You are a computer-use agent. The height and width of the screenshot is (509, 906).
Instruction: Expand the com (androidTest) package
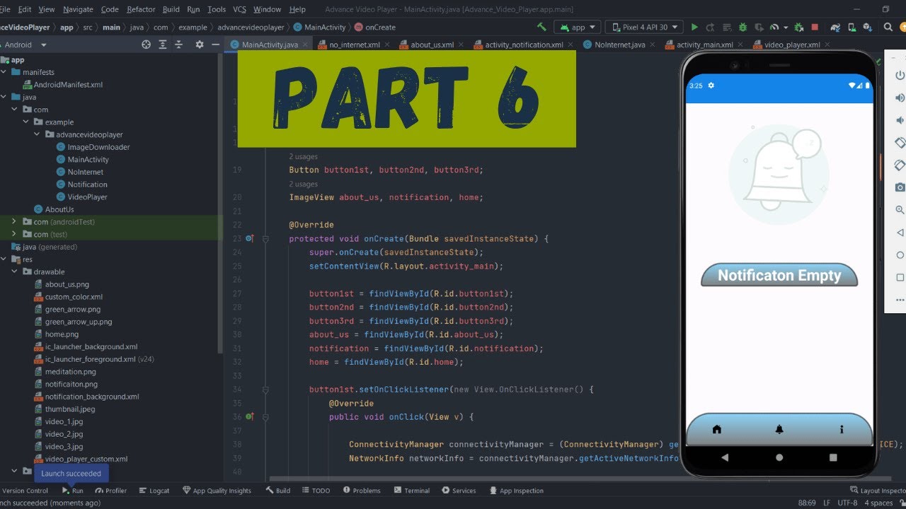[x=15, y=222]
